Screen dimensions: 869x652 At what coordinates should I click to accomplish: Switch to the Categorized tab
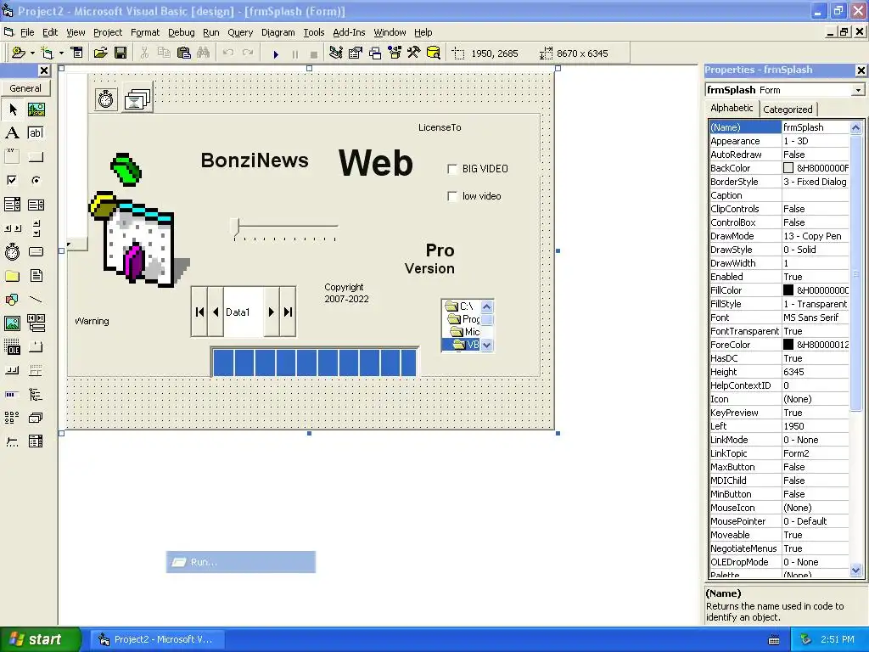[788, 110]
